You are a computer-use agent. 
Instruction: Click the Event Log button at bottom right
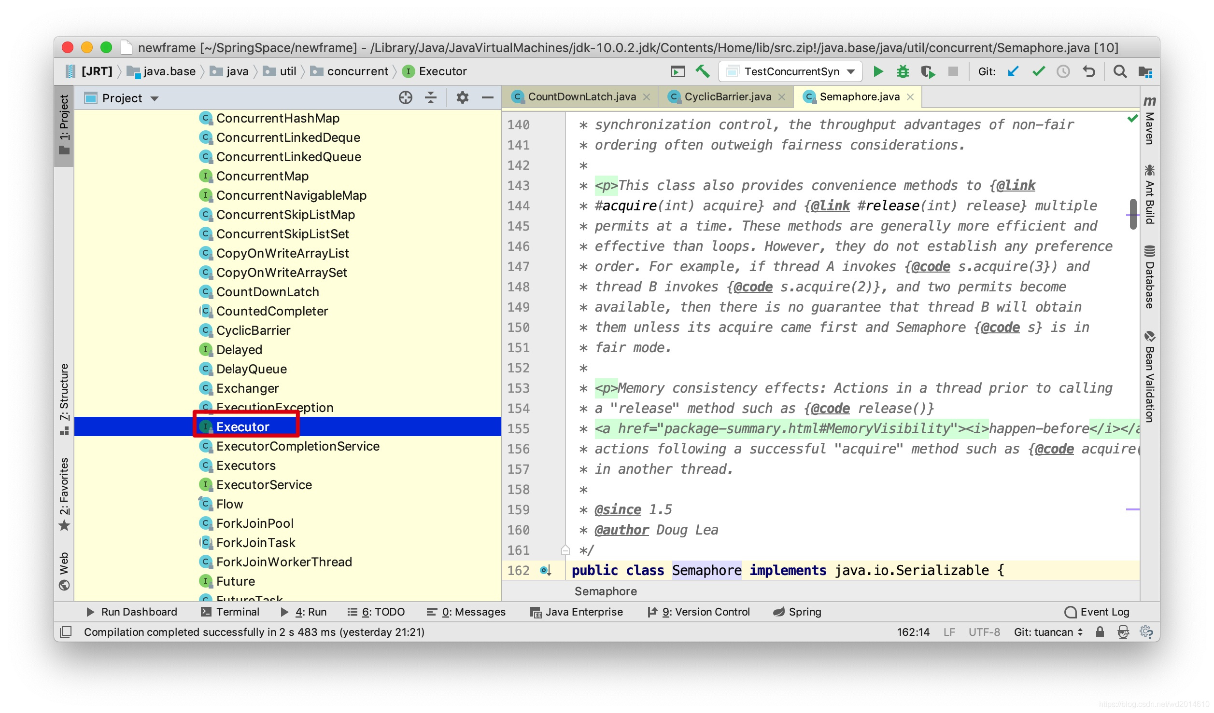pyautogui.click(x=1096, y=612)
